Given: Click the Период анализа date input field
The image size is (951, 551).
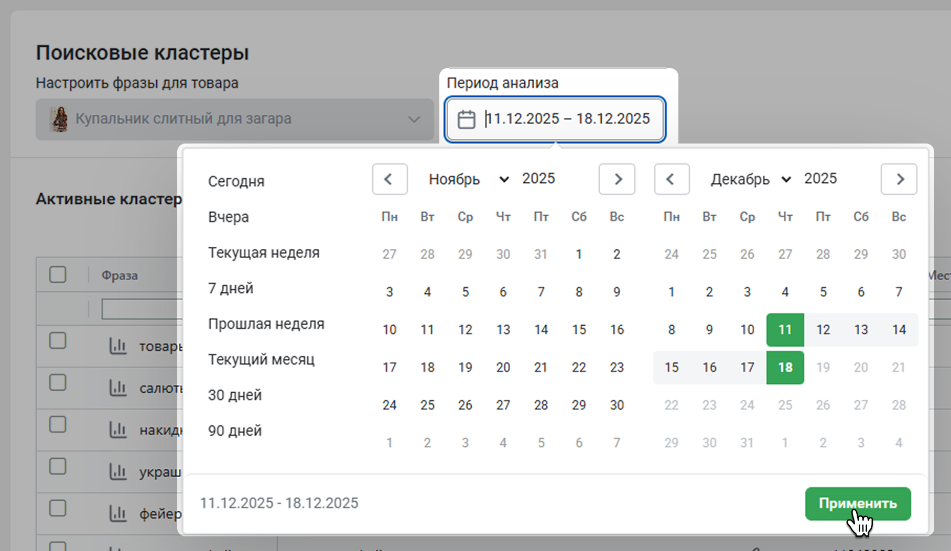Looking at the screenshot, I should coord(567,119).
